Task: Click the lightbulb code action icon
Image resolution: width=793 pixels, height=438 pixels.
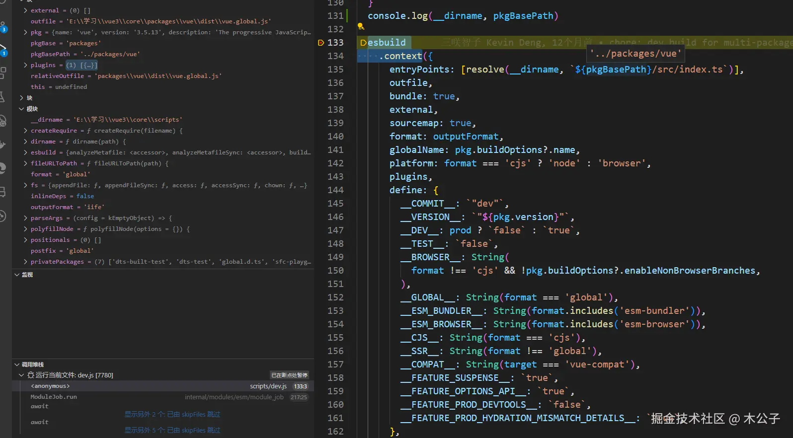Action: click(361, 27)
